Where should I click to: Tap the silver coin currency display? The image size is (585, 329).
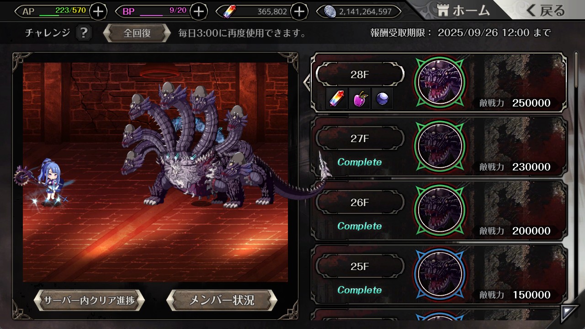pyautogui.click(x=362, y=11)
